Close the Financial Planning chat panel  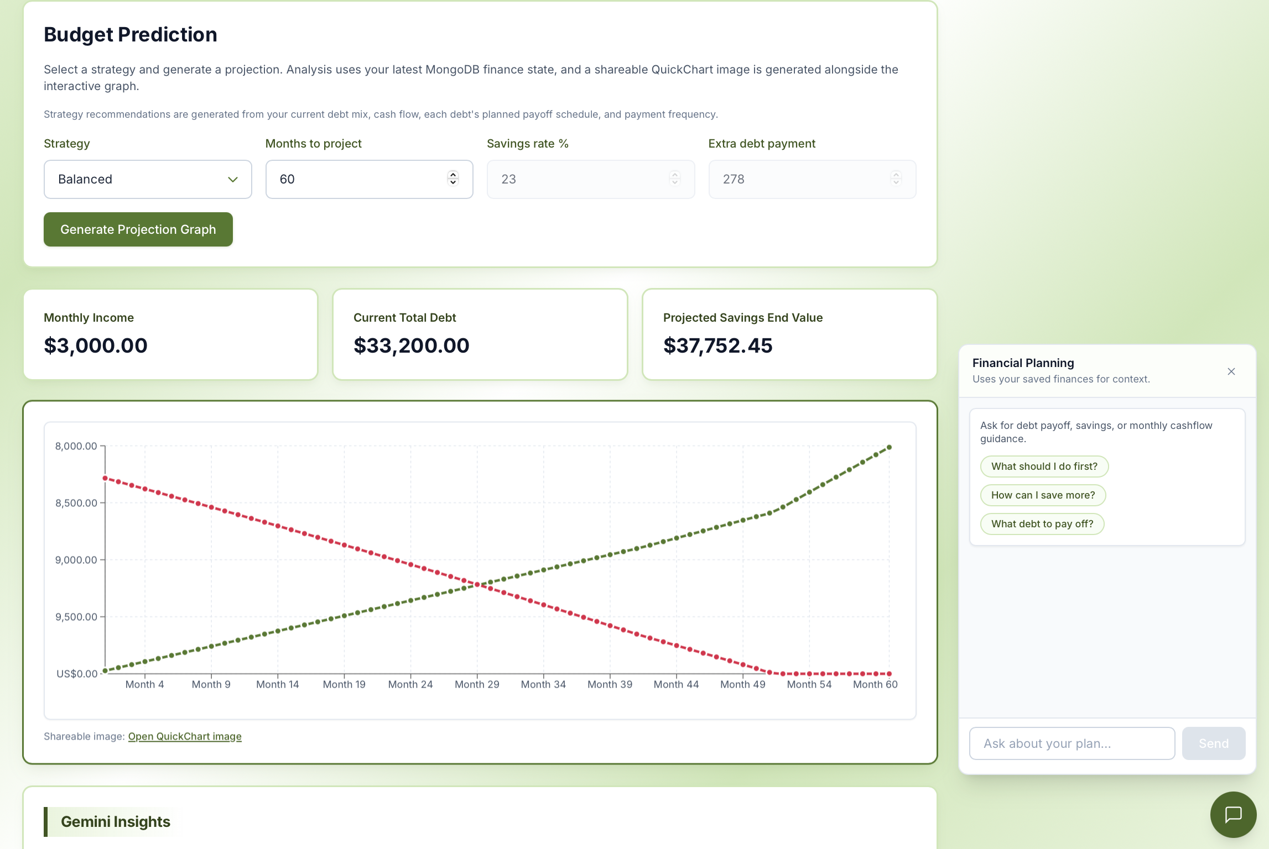(x=1231, y=371)
